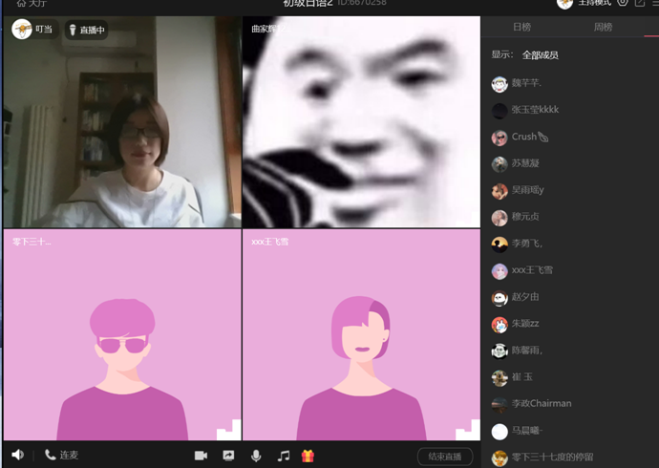Select the 零下三十 video tile
659x468 pixels.
coord(121,334)
